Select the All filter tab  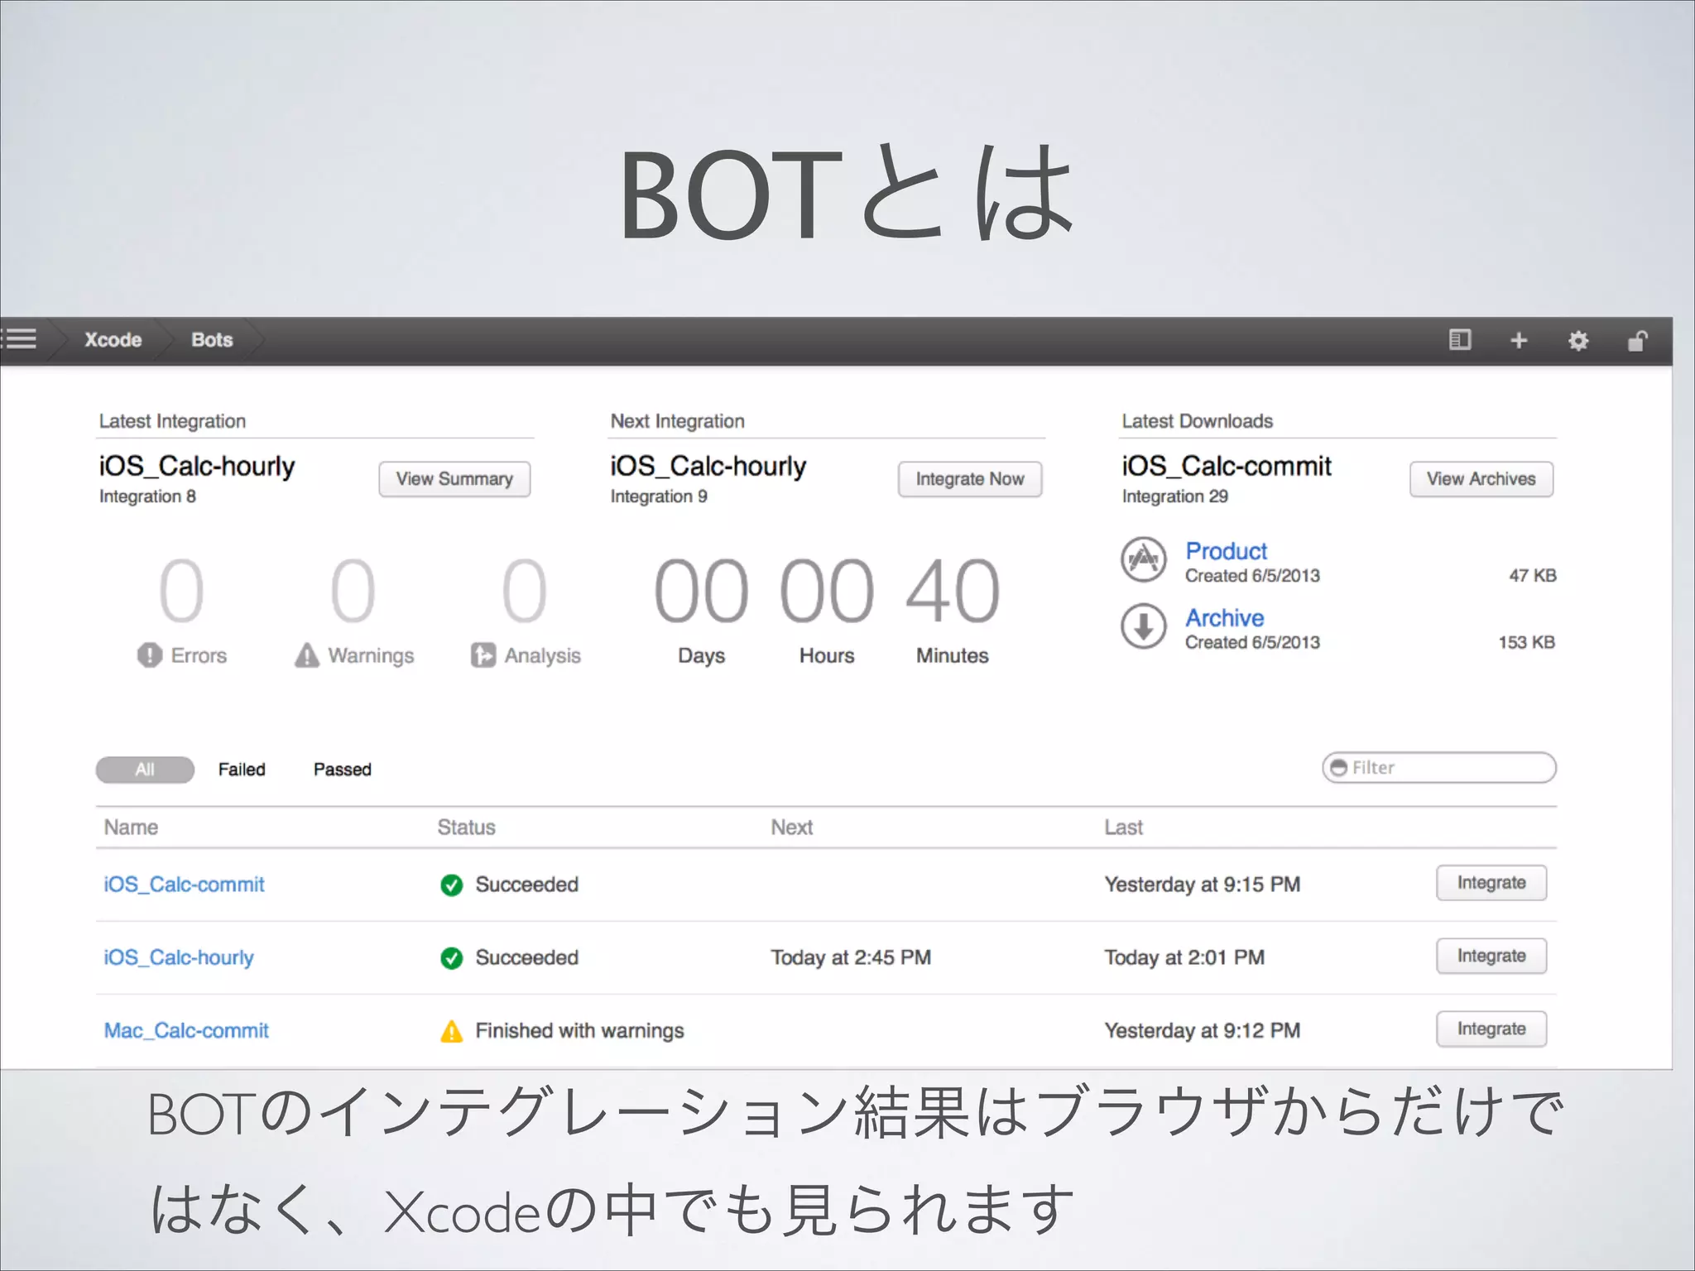(x=145, y=770)
